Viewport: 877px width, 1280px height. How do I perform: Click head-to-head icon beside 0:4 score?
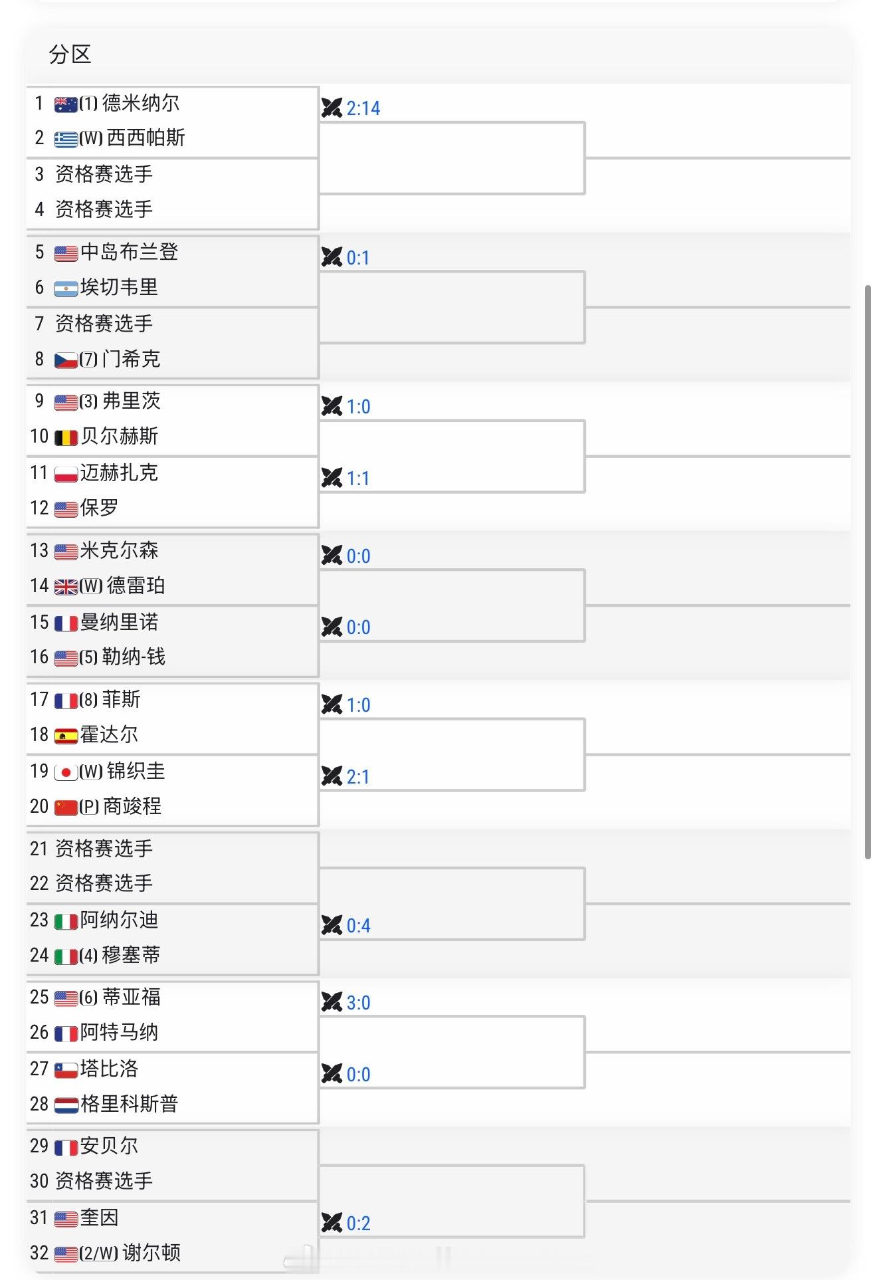pyautogui.click(x=332, y=925)
